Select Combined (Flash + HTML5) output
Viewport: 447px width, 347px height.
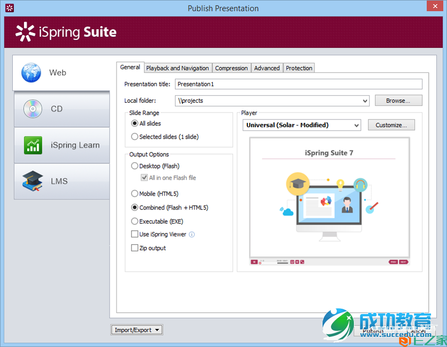[x=170, y=208]
